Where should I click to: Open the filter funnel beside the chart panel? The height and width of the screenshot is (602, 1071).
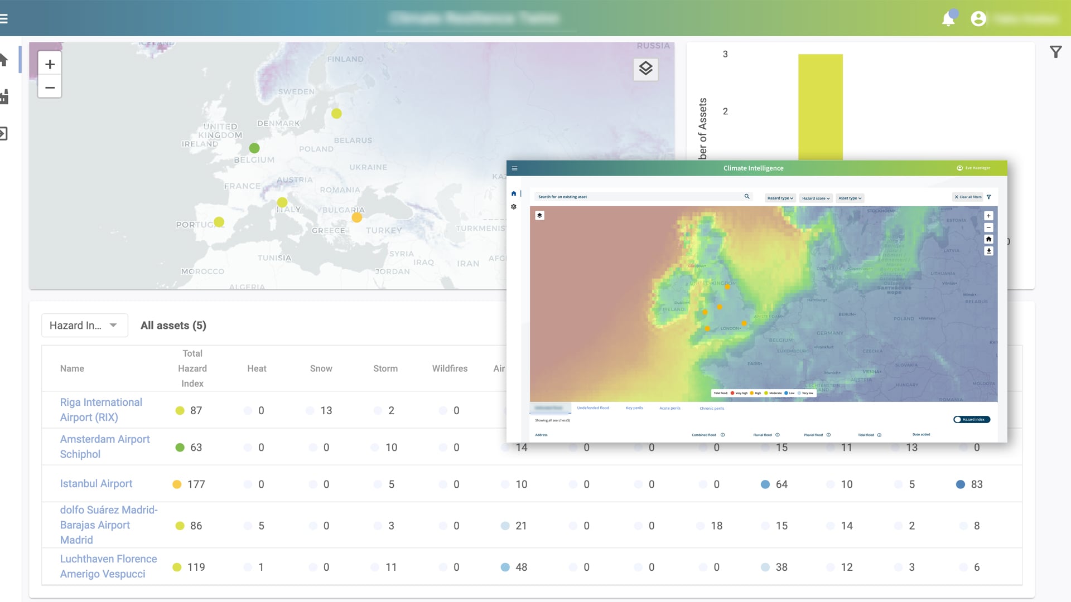pyautogui.click(x=1056, y=52)
